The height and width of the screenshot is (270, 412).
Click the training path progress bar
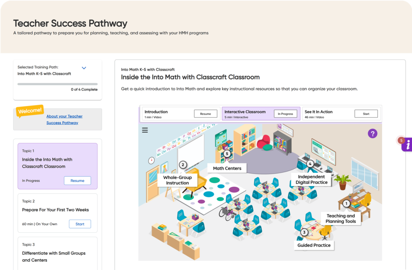[x=58, y=84]
